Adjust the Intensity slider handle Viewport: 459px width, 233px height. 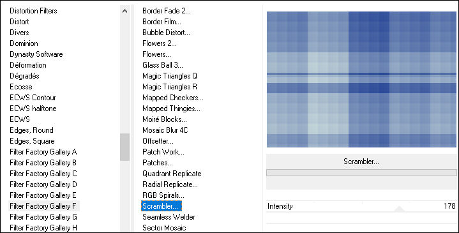399,209
